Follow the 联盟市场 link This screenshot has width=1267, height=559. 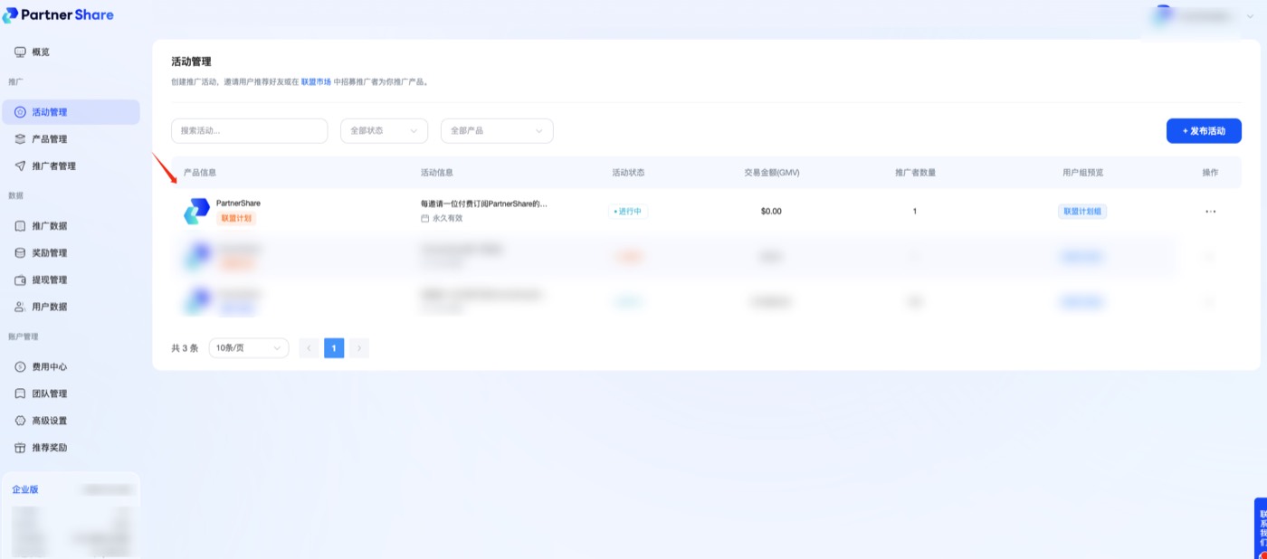tap(316, 82)
